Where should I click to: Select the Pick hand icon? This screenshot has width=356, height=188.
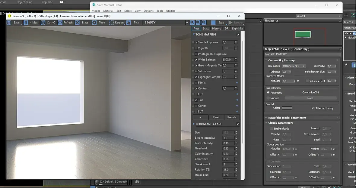(129, 23)
